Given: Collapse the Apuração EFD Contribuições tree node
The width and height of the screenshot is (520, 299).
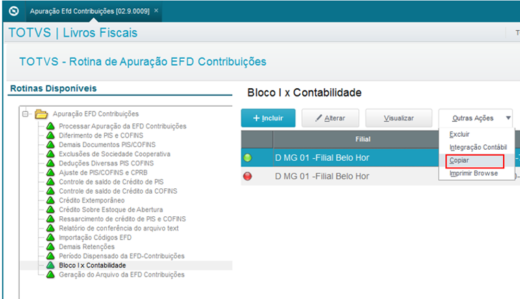Looking at the screenshot, I should (26, 114).
